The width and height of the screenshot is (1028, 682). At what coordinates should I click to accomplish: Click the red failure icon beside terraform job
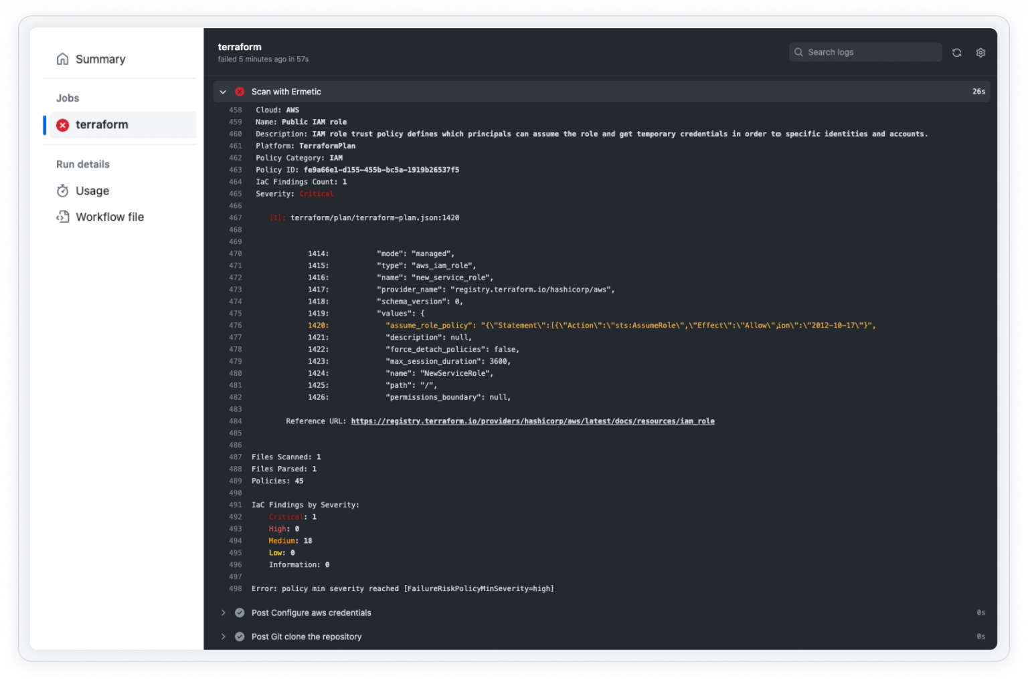(63, 124)
